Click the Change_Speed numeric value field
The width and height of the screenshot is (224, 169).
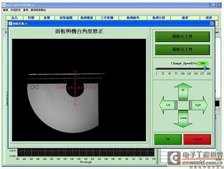point(203,63)
